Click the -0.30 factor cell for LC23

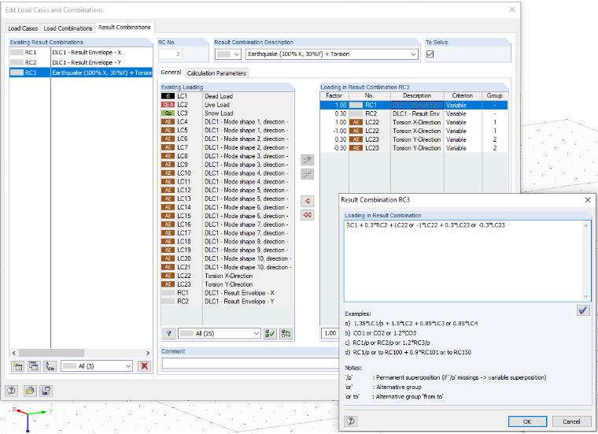[x=334, y=148]
